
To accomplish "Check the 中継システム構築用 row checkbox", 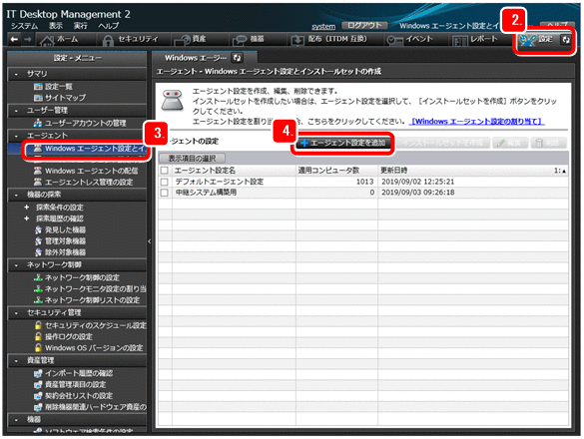I will (x=165, y=193).
